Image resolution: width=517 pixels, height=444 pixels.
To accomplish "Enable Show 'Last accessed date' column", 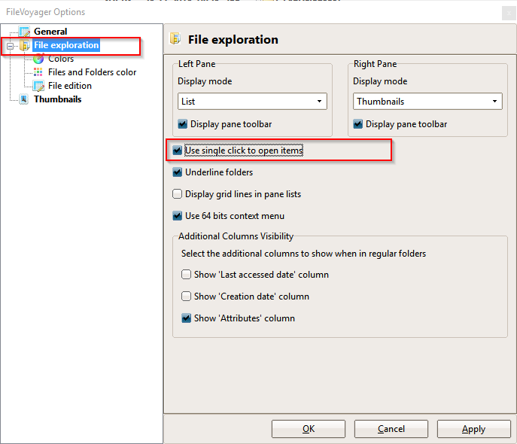I will [x=187, y=274].
